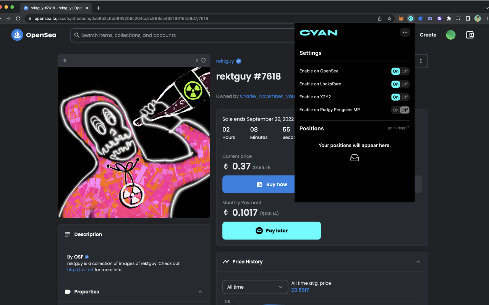Click the Ethereum icon above the NFT image
Image resolution: width=489 pixels, height=305 pixels.
[65, 60]
